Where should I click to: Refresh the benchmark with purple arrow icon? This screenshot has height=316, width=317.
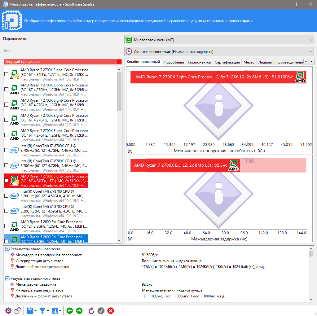[x=91, y=310]
